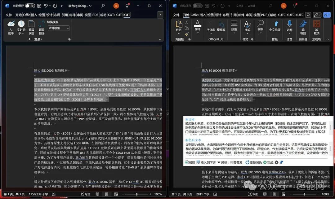Open AI (免费) group dialog launcher

coord(69,39)
